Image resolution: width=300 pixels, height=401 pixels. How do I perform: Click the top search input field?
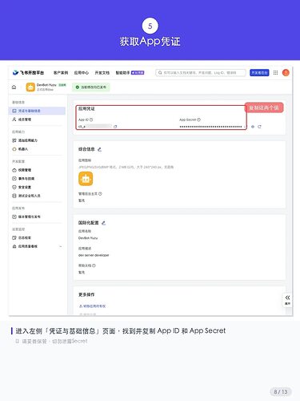[x=201, y=73]
